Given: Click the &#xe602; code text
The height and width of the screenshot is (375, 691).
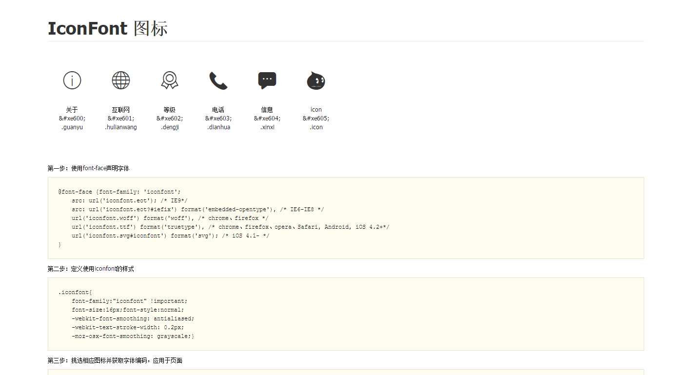Looking at the screenshot, I should click(x=170, y=118).
